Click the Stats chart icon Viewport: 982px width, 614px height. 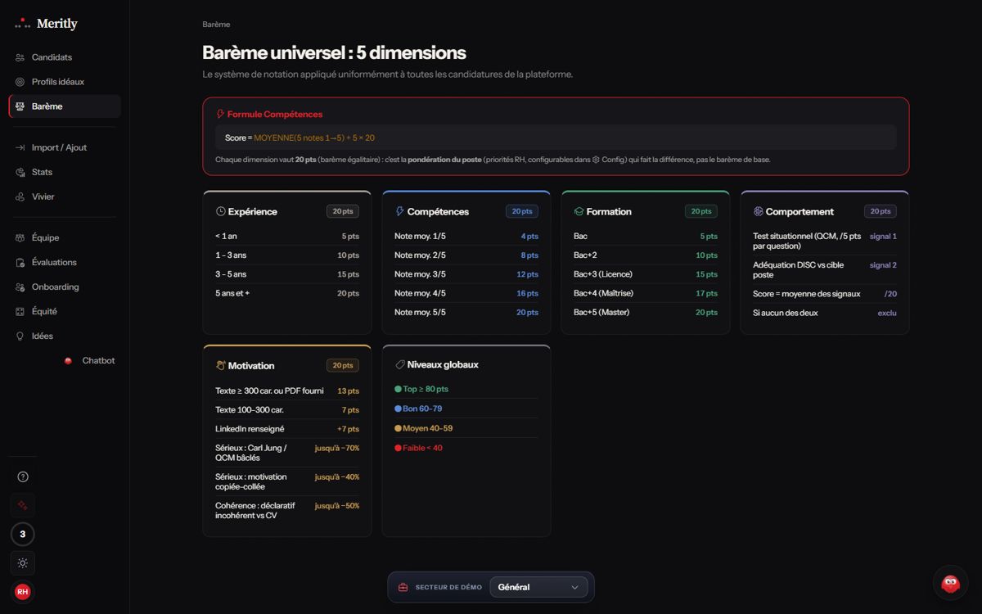tap(20, 172)
